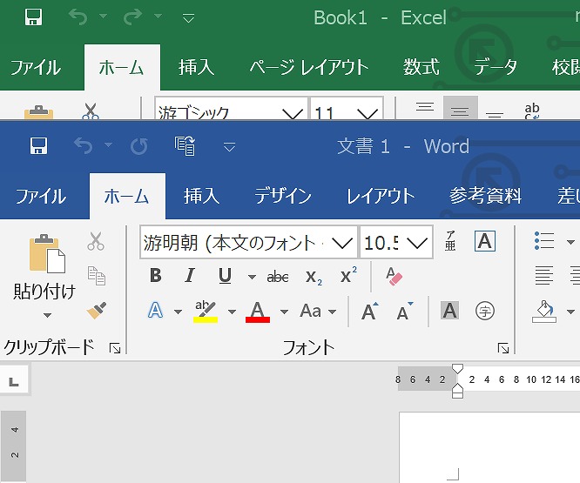This screenshot has height=483, width=580.
Task: Click Word touch/mouse mode icon
Action: [185, 145]
